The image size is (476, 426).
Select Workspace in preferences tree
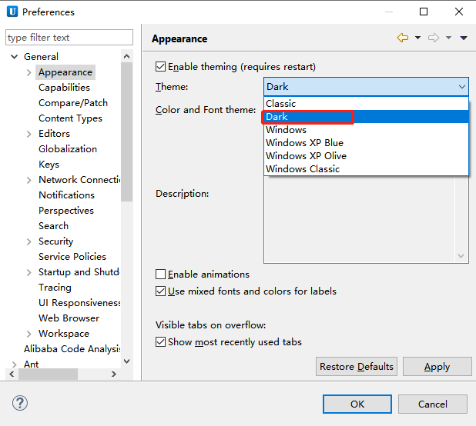64,333
